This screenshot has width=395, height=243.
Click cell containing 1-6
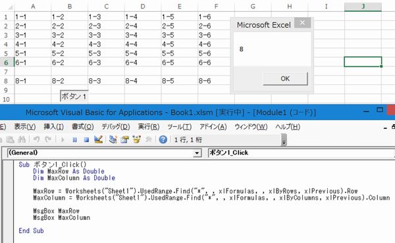(x=216, y=17)
